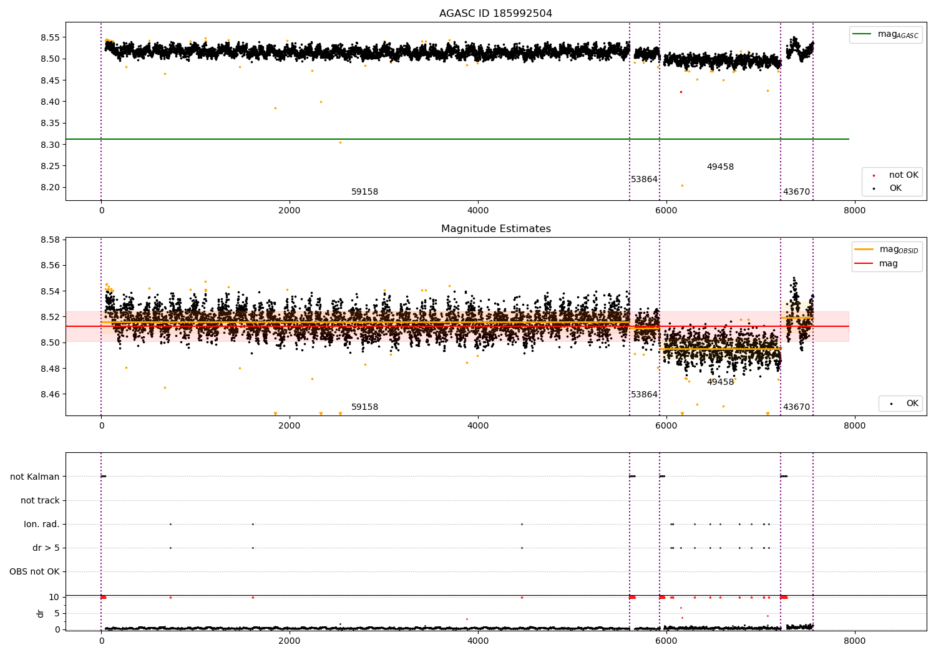Click the 'Magnitude Estimates' plot title
The width and height of the screenshot is (936, 655).
pos(495,229)
